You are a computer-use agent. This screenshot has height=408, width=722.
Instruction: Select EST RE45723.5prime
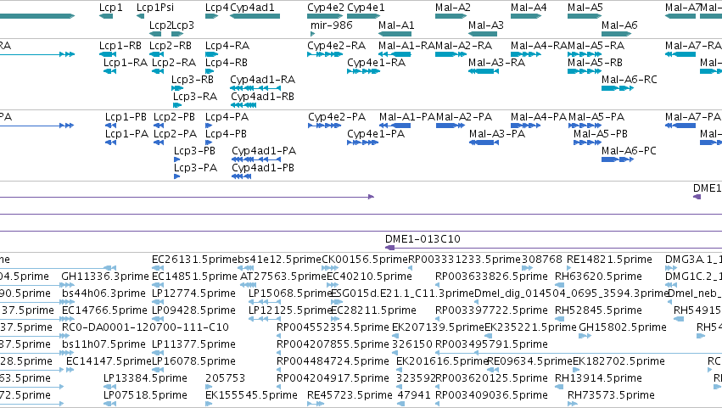pos(316,404)
